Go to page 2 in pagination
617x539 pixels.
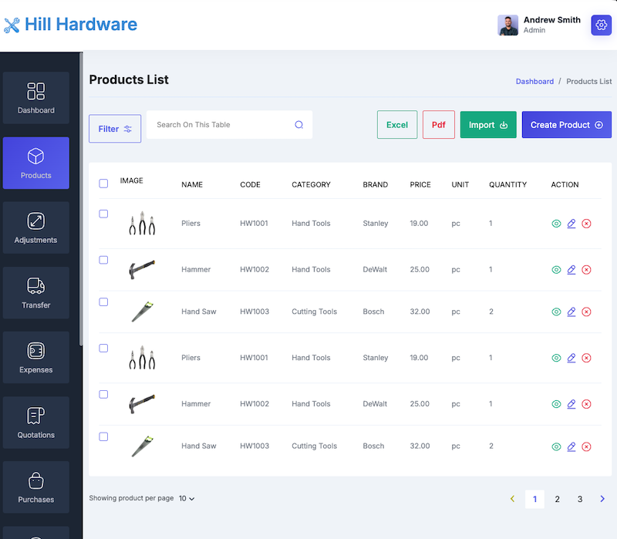coord(557,499)
